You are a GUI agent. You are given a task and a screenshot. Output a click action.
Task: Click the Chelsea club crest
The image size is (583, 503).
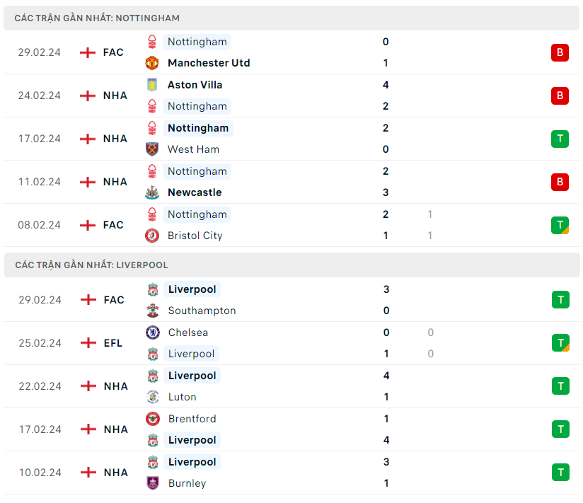point(153,333)
